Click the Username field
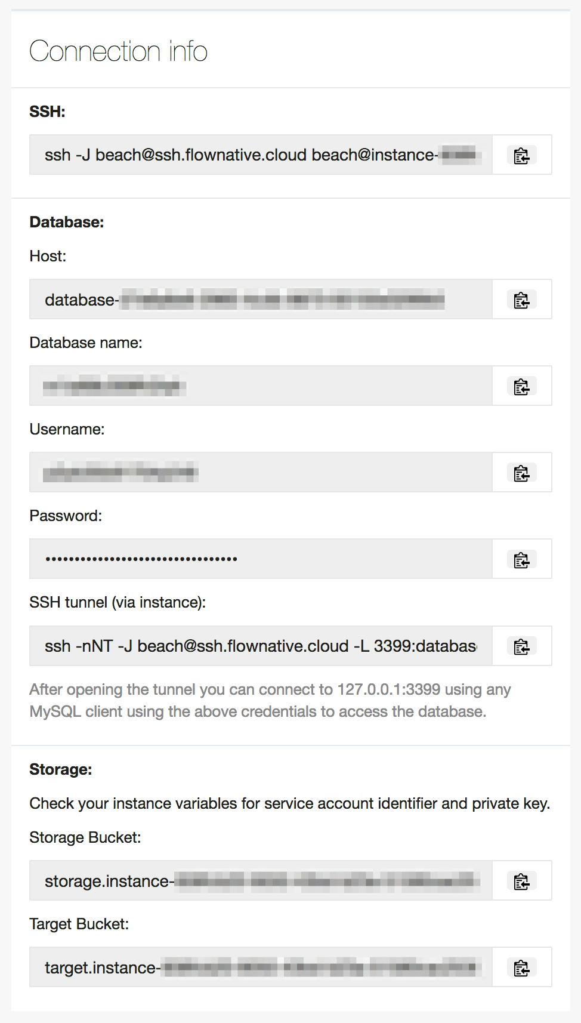Screen dimensions: 581x1023 coord(261,473)
